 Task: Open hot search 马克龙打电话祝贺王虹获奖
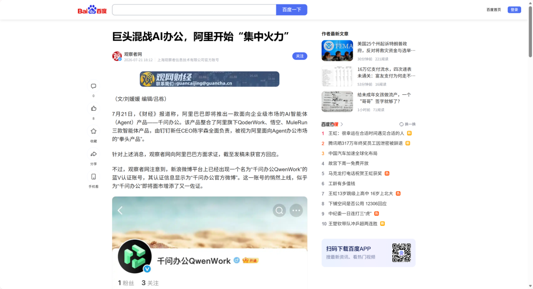click(x=355, y=173)
